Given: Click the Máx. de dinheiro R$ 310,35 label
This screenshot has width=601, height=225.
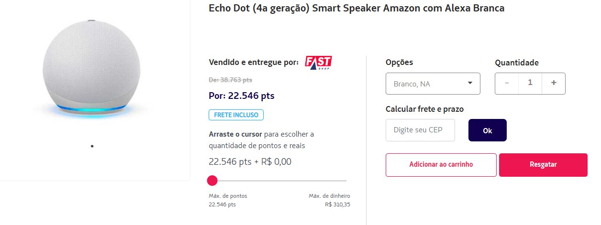Looking at the screenshot, I should click(x=329, y=200).
